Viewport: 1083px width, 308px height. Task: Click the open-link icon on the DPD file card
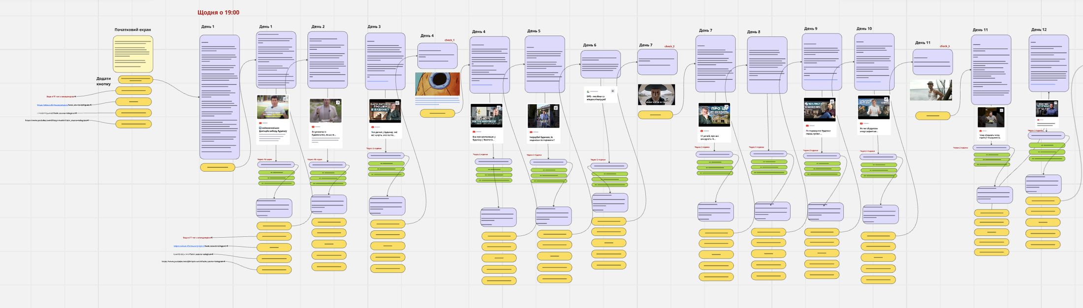pyautogui.click(x=613, y=91)
